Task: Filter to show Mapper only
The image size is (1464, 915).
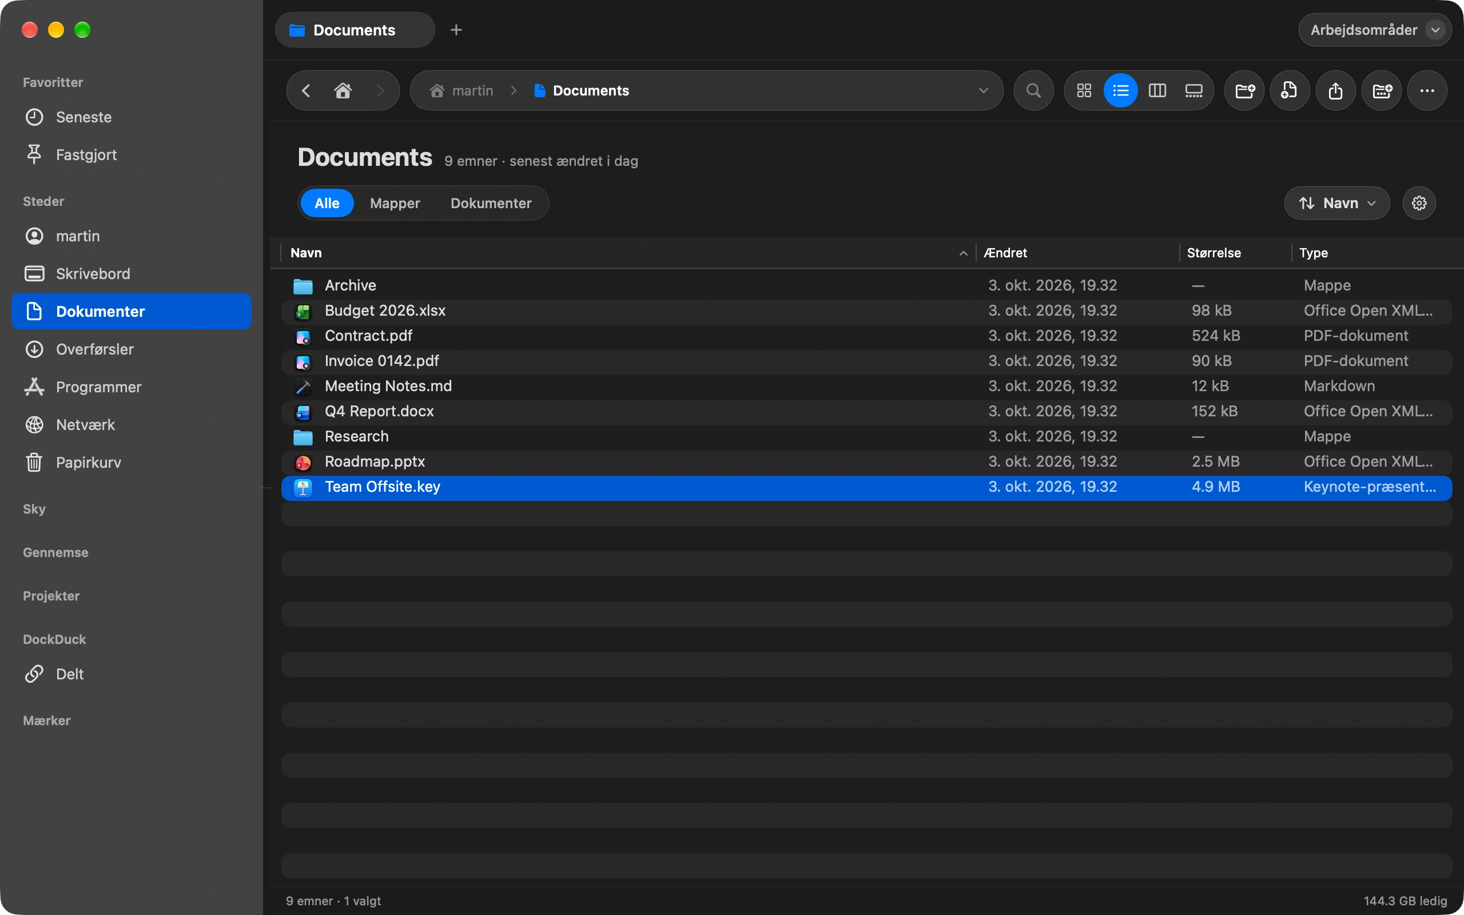Action: (395, 204)
